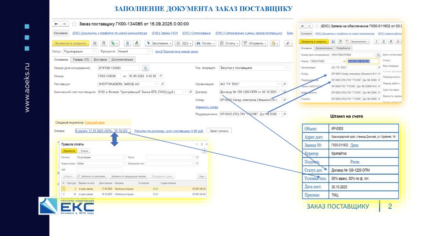Screen dimensions: 421x236
Task: Click the Зачет оплаты button
Action: click(219, 131)
